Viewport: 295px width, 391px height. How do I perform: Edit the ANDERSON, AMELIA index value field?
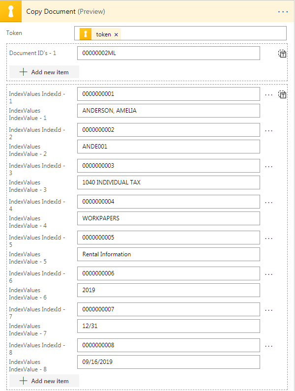(x=168, y=111)
